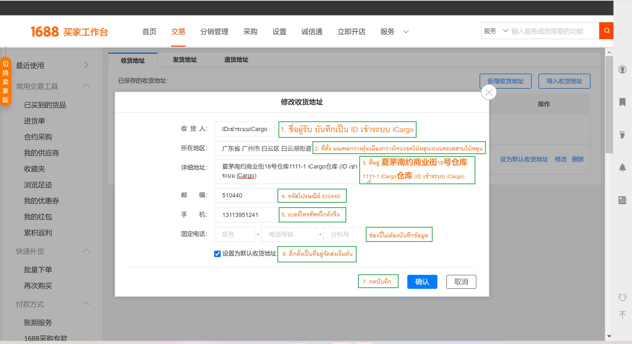Open 采购 in top navigation
632x344 pixels.
pyautogui.click(x=250, y=32)
